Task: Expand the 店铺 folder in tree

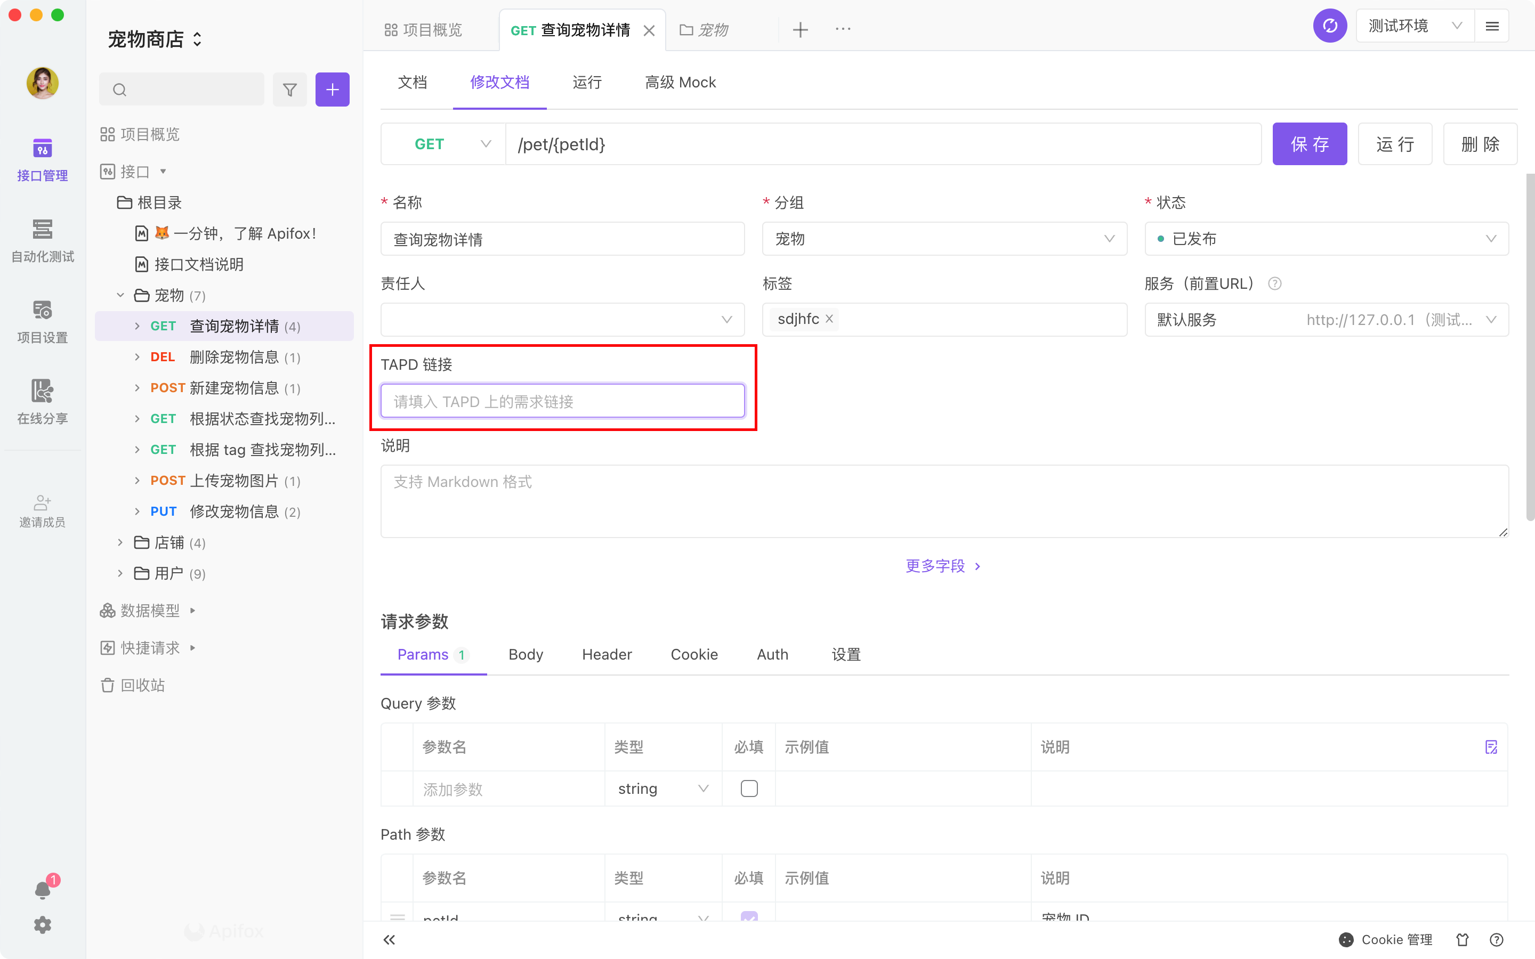Action: click(120, 542)
